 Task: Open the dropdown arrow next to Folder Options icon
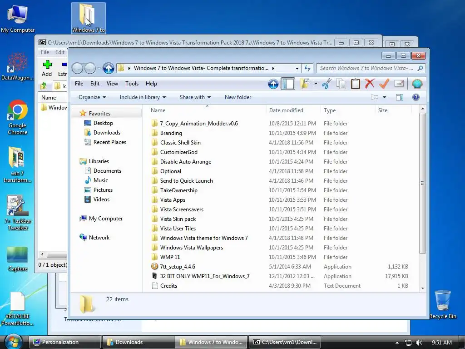click(x=316, y=84)
